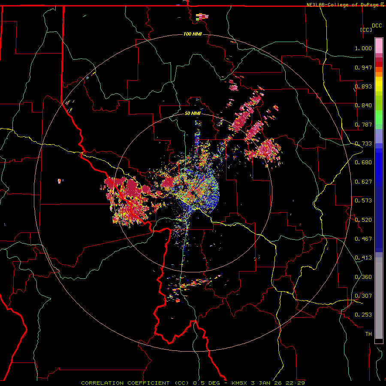Viewport: 386px width, 386px height.
Task: Select the 0.467 legend value
Action: [363, 239]
